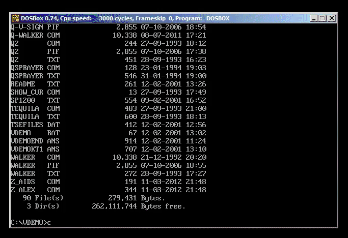
Task: Click the '262,111,744 Bytes free.' value
Action: 139,206
